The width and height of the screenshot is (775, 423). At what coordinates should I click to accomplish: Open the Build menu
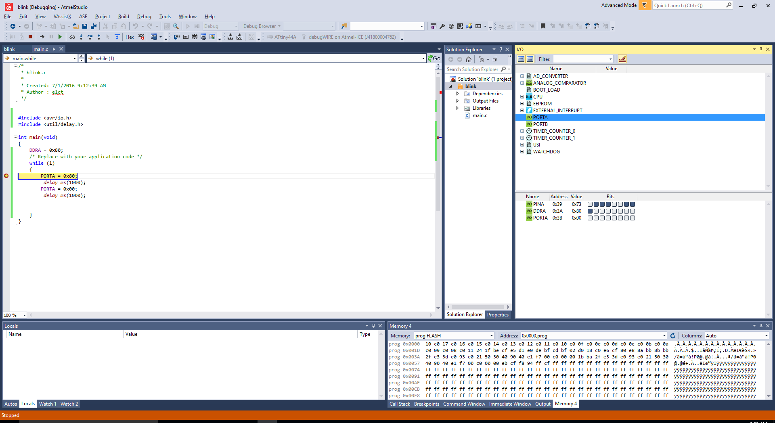tap(124, 17)
